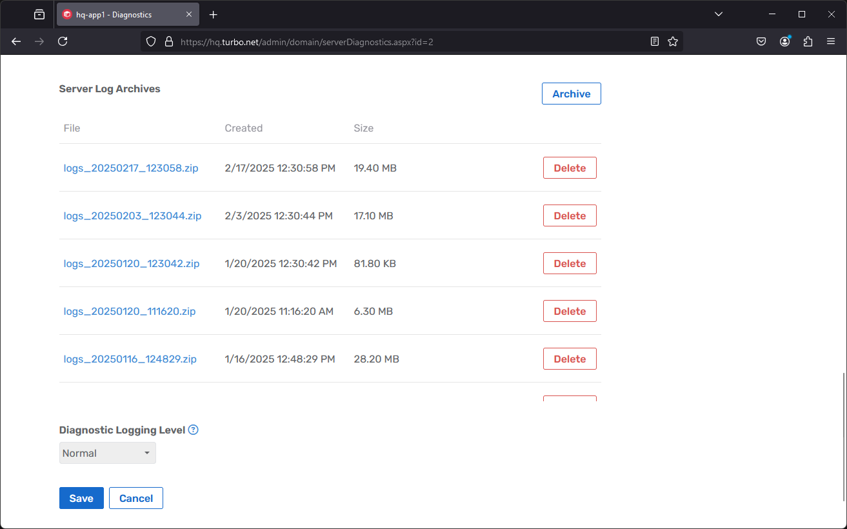847x529 pixels.
Task: Click the URL address bar field
Action: 406,41
